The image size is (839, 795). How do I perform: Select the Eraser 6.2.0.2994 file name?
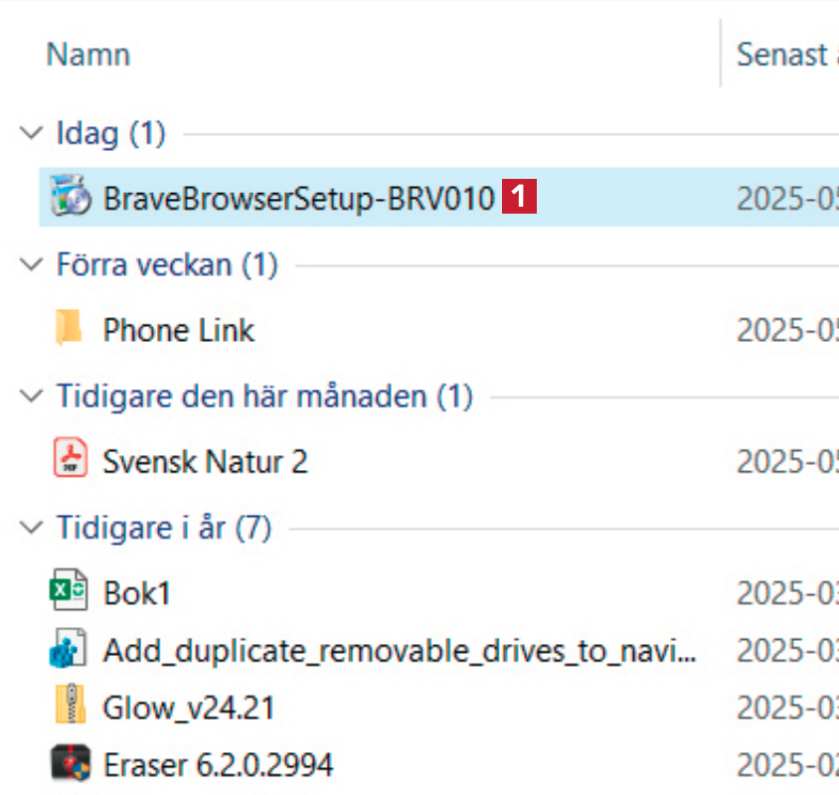pyautogui.click(x=218, y=764)
